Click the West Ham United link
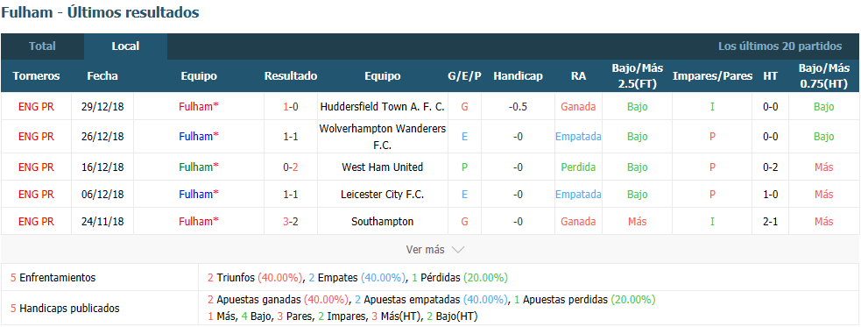Image resolution: width=861 pixels, height=327 pixels. [382, 167]
